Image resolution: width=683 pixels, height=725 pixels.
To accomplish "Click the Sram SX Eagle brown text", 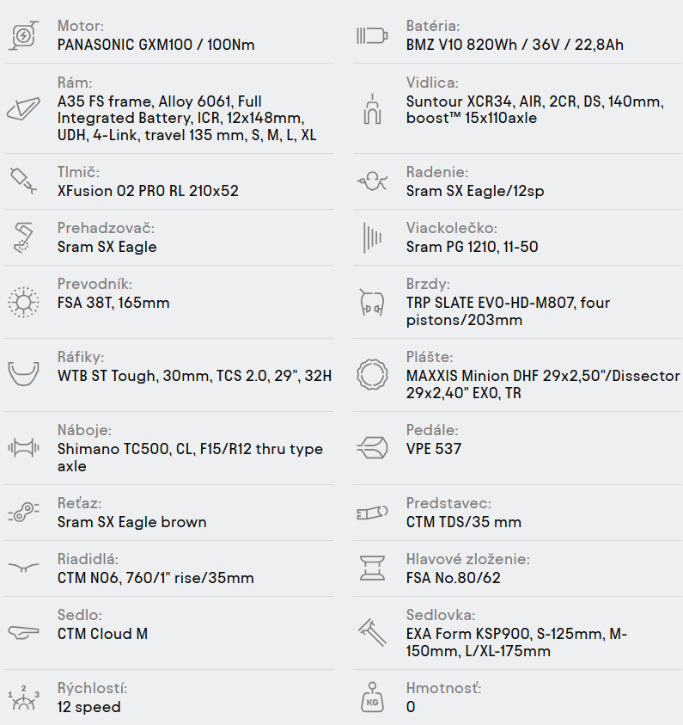I will 131,522.
